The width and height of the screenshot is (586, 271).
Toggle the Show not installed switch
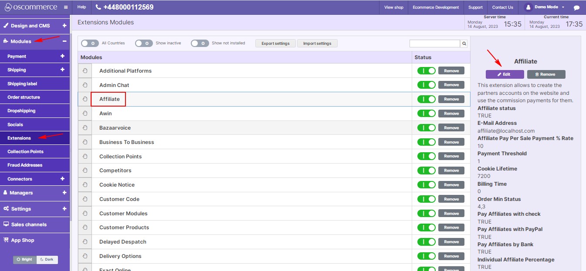200,43
